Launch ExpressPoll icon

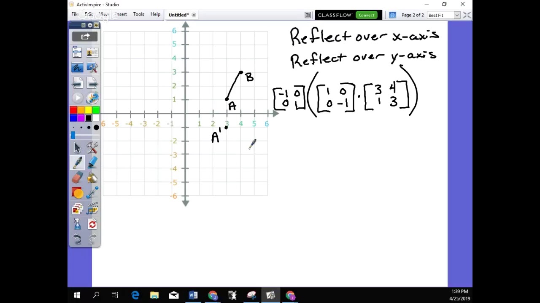(x=92, y=98)
